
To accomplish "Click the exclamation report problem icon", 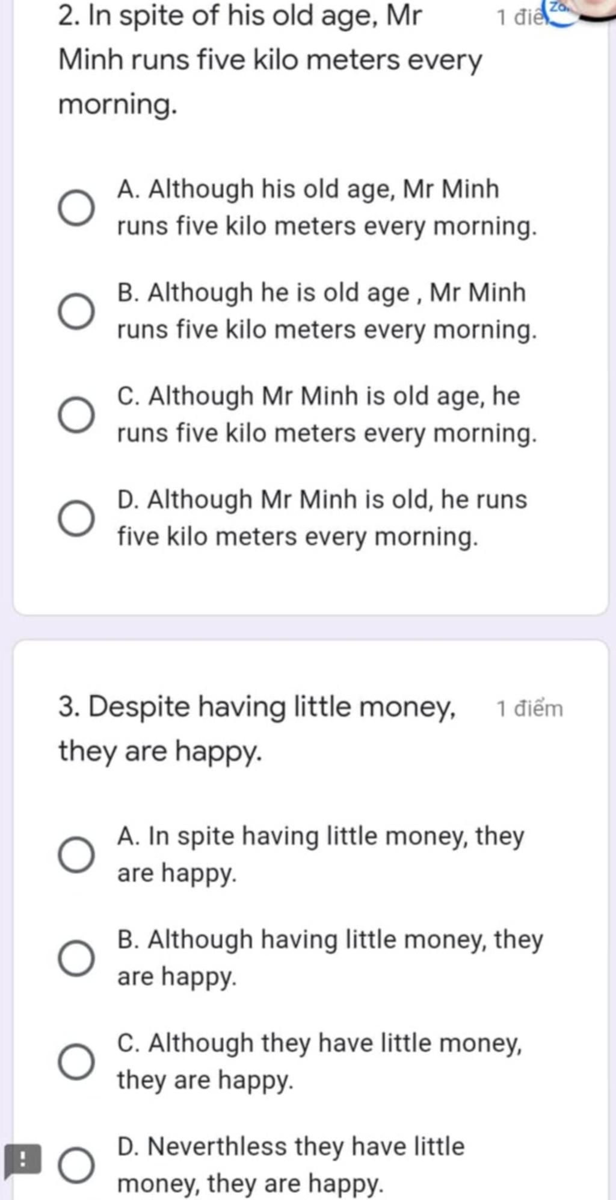I will pyautogui.click(x=22, y=1160).
